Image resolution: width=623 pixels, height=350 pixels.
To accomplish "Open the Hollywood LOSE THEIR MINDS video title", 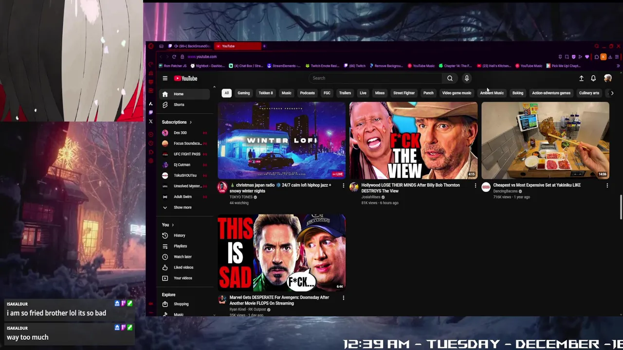I will (410, 188).
